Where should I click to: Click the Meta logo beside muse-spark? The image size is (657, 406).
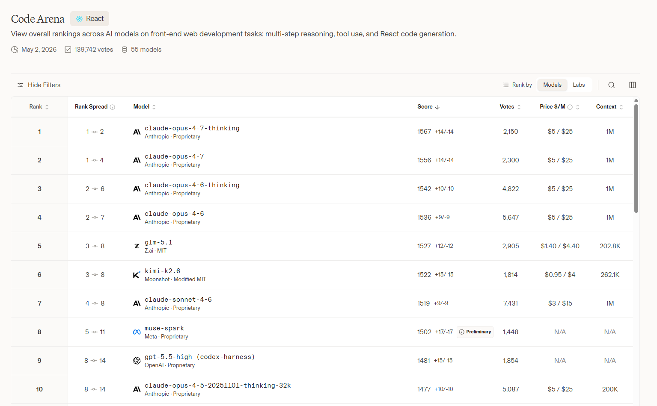137,332
